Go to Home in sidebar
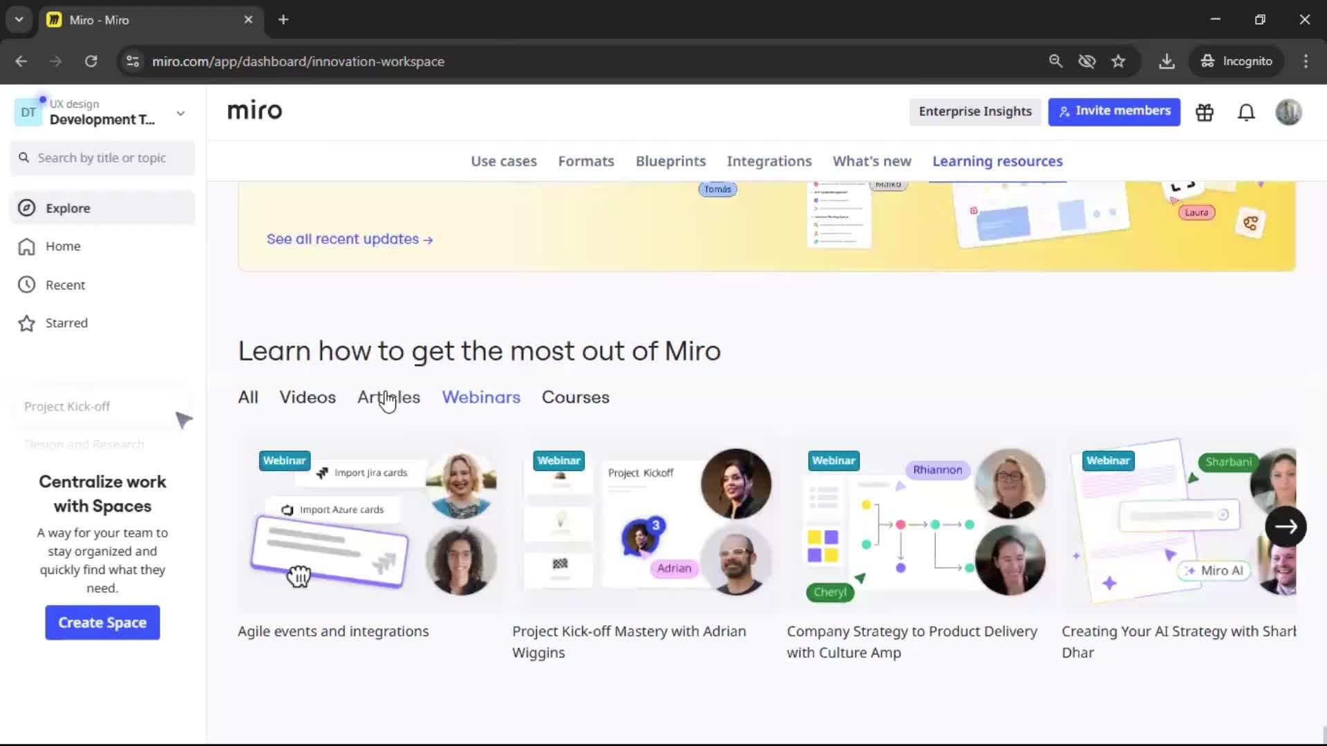Image resolution: width=1327 pixels, height=746 pixels. tap(102, 247)
